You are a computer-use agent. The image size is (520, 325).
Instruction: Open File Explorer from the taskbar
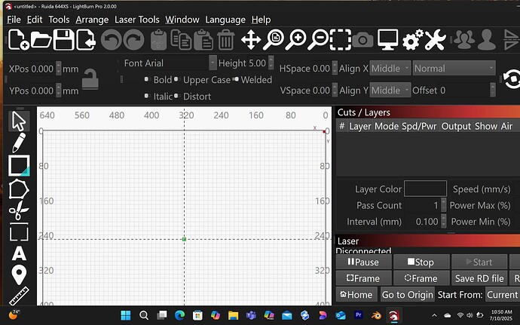coord(233,315)
